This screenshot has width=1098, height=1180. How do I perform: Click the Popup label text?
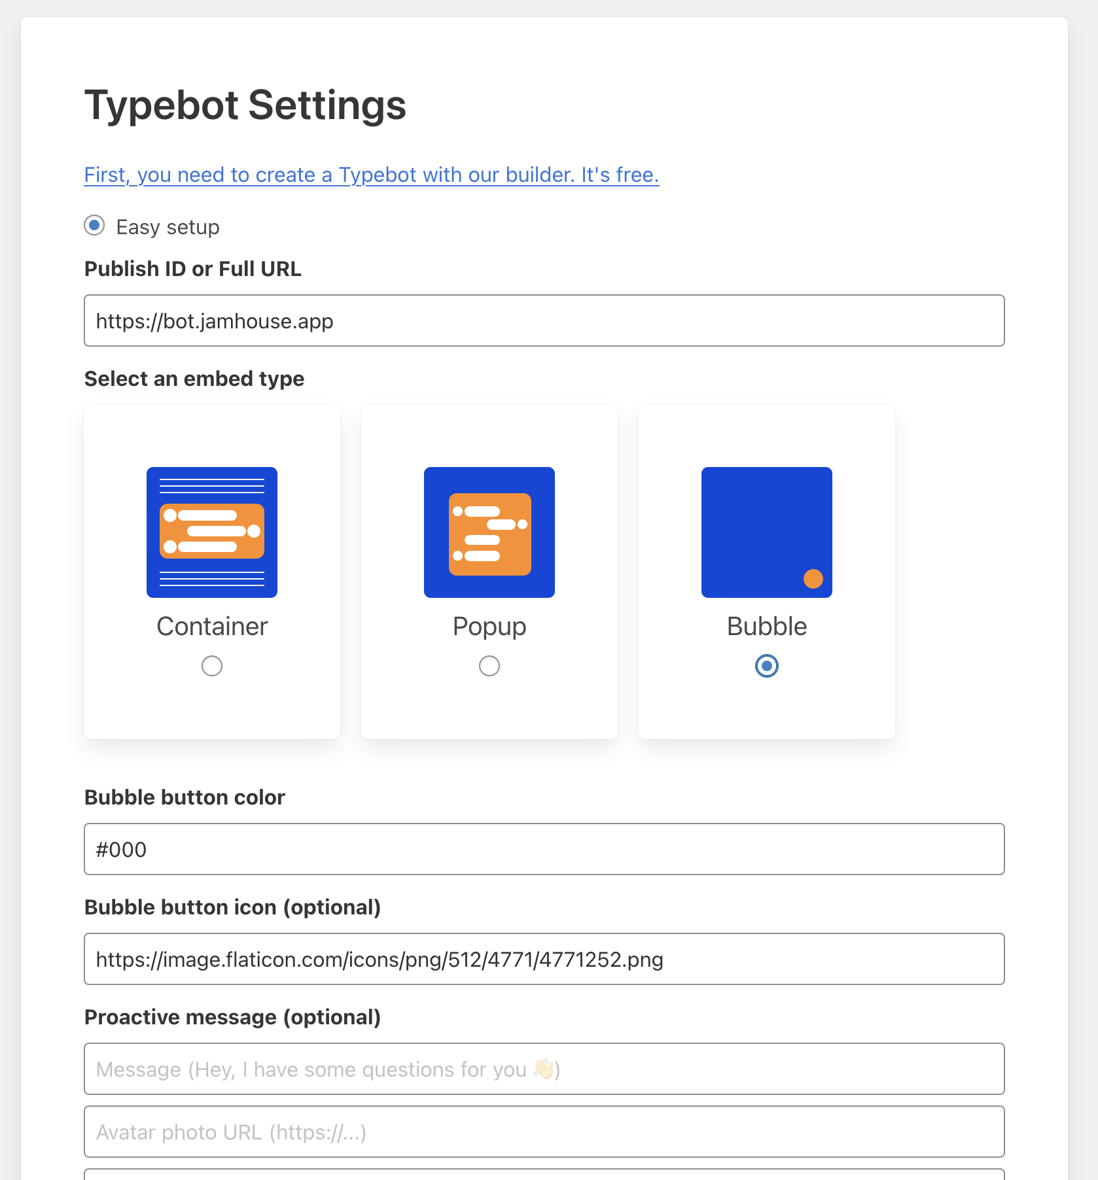tap(489, 627)
